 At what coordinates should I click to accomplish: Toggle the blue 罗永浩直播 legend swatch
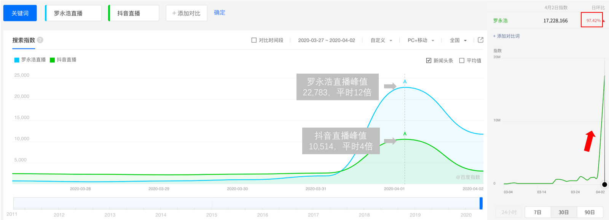coord(17,60)
